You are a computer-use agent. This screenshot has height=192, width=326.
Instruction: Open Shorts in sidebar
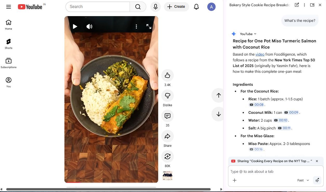click(9, 44)
